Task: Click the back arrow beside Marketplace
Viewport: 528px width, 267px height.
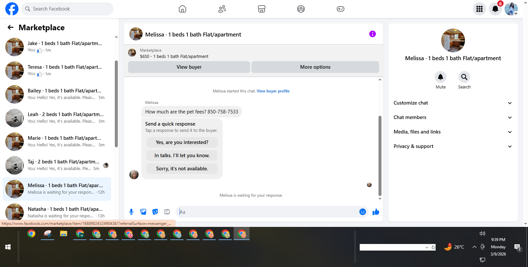Action: click(x=11, y=27)
